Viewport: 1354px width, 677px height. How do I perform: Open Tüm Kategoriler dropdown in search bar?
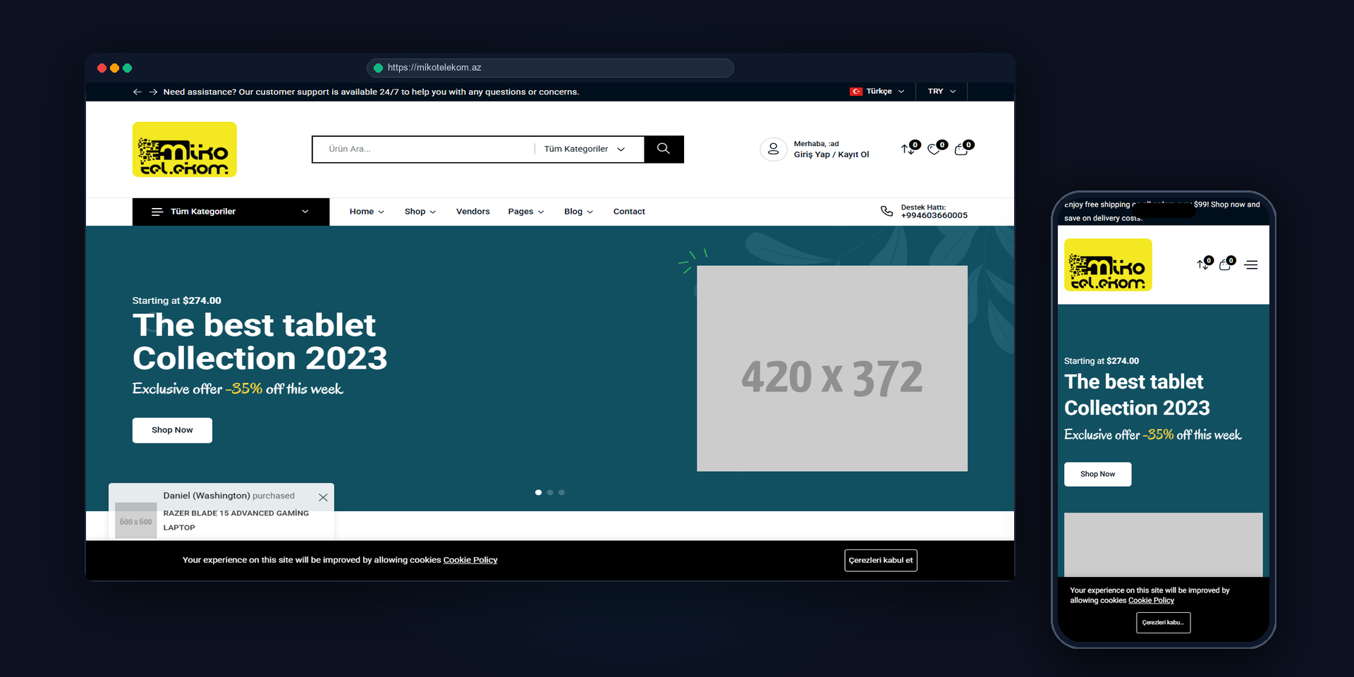pos(585,149)
